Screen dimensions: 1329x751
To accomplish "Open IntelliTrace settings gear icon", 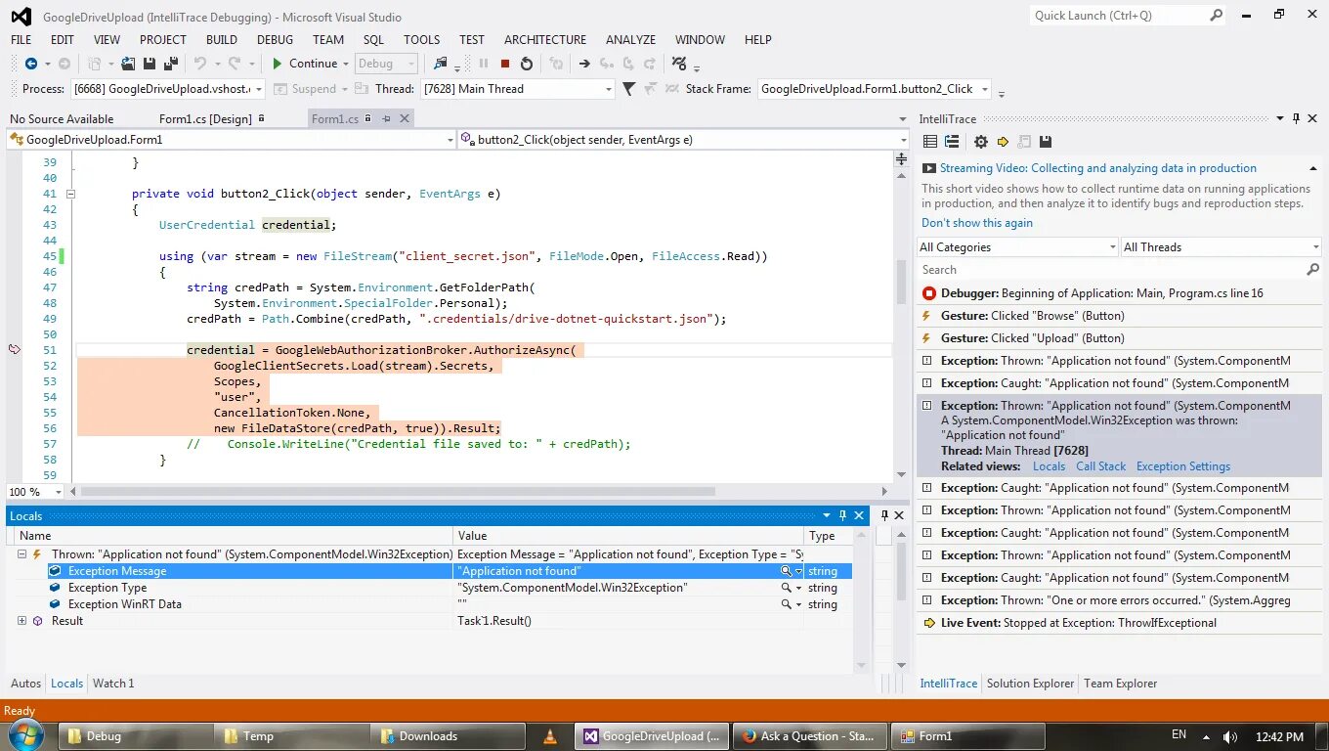I will (981, 142).
